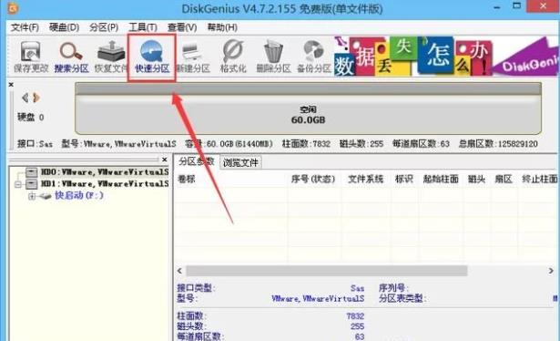Minimize the DiskGenius window

click(x=496, y=7)
